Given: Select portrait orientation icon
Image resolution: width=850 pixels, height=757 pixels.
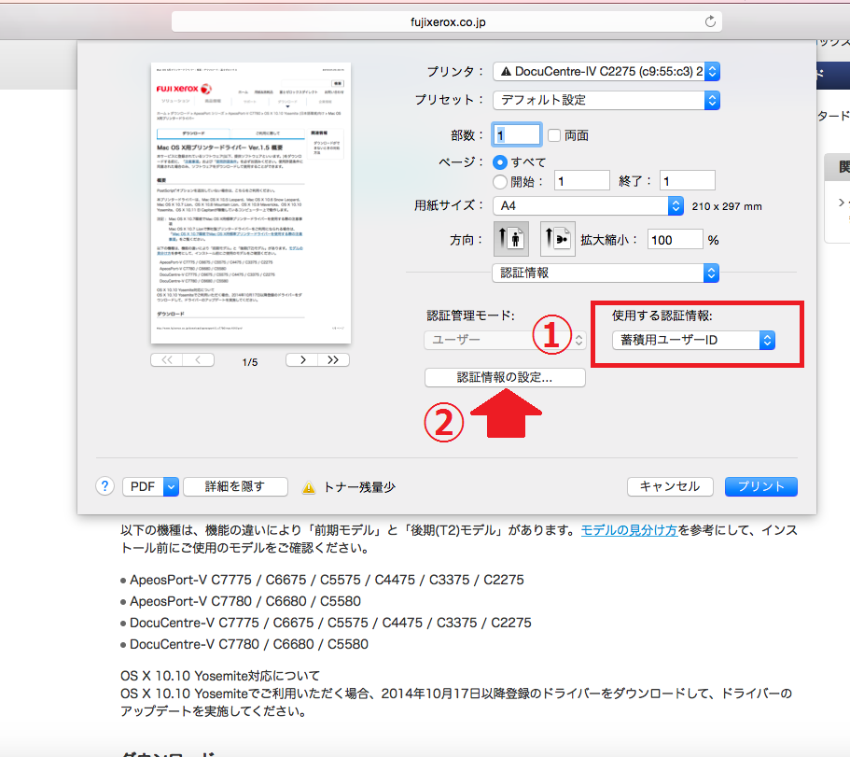Looking at the screenshot, I should click(510, 239).
